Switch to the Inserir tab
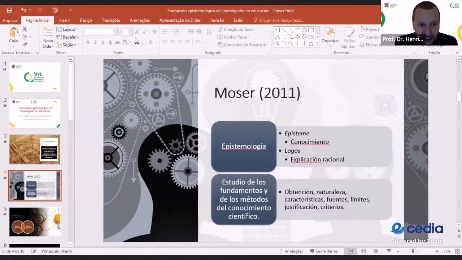The width and height of the screenshot is (462, 260). [x=65, y=20]
